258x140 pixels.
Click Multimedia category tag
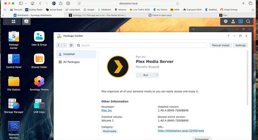click(x=110, y=131)
